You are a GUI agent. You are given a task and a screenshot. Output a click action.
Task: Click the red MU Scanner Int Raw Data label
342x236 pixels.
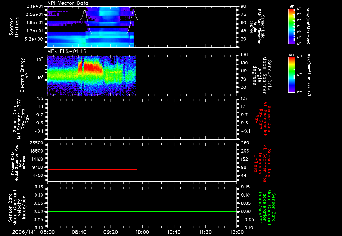263,119
